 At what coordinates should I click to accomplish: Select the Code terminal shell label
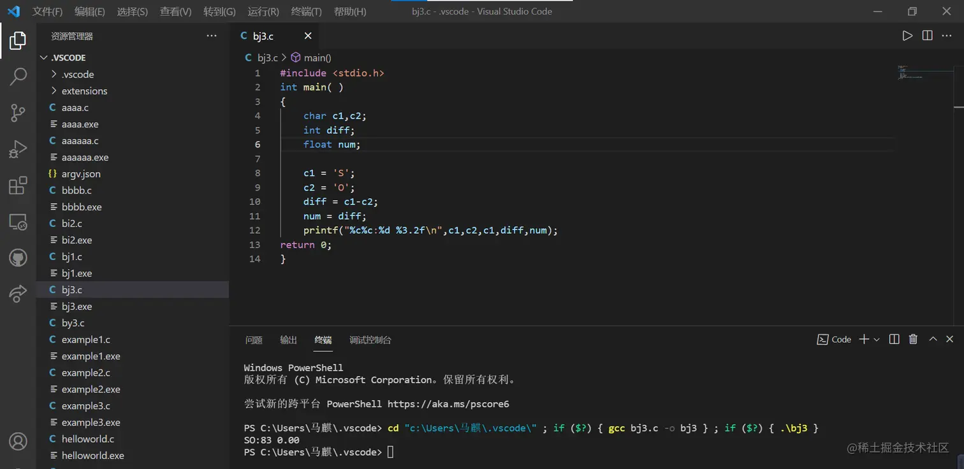(834, 340)
